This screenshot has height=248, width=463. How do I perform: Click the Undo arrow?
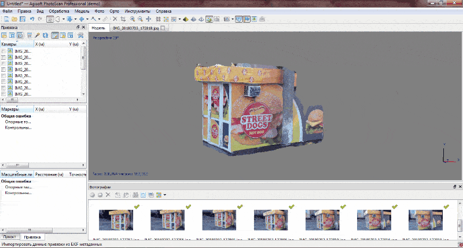pos(32,19)
